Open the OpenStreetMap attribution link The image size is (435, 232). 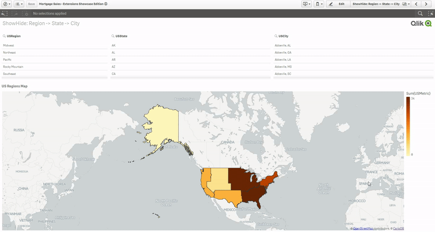click(363, 229)
